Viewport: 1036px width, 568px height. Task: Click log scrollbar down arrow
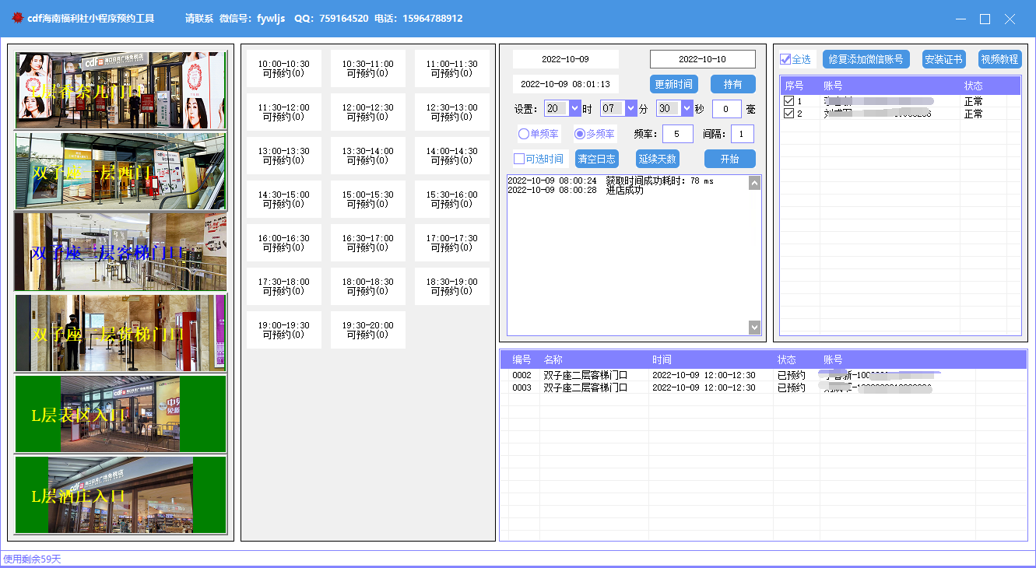[x=754, y=328]
